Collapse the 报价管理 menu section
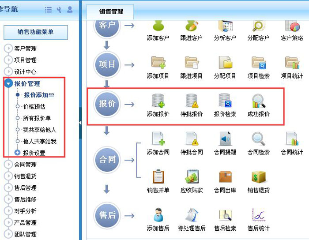The width and height of the screenshot is (309, 240). pyautogui.click(x=8, y=83)
